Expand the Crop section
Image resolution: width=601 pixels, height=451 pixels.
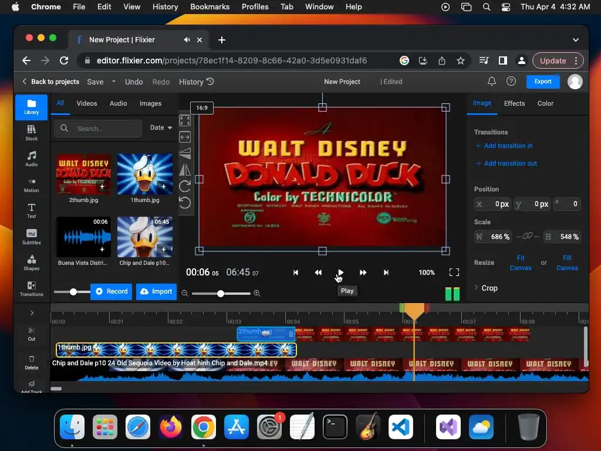click(485, 288)
